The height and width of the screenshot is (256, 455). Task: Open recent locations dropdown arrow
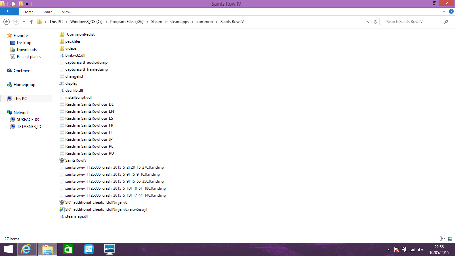(x=24, y=22)
